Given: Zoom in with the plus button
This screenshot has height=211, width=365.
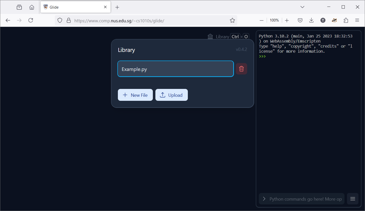Looking at the screenshot, I should point(287,21).
